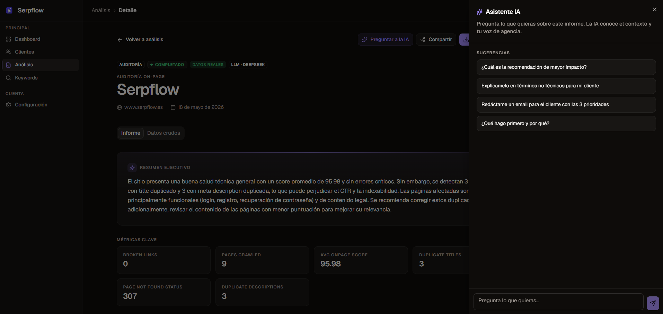663x314 pixels.
Task: Switch to the Informe tab
Action: [131, 133]
